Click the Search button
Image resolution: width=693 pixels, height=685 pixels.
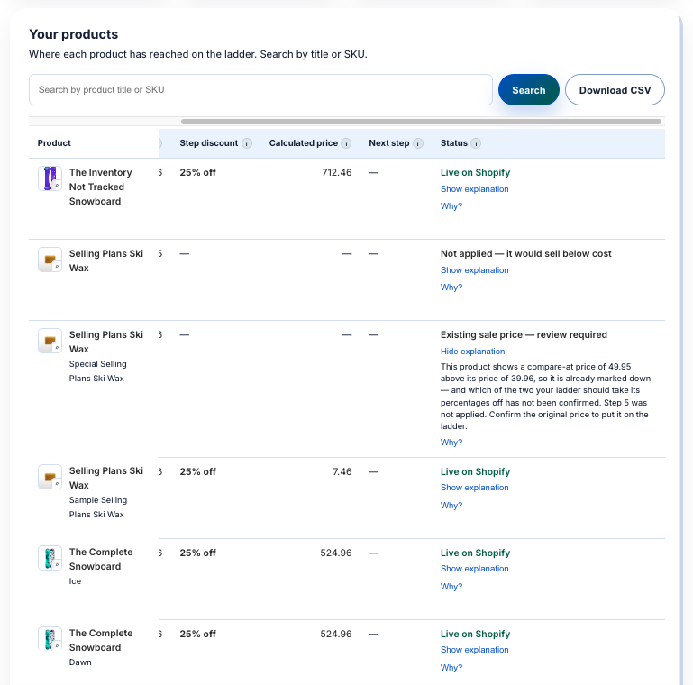(x=529, y=90)
